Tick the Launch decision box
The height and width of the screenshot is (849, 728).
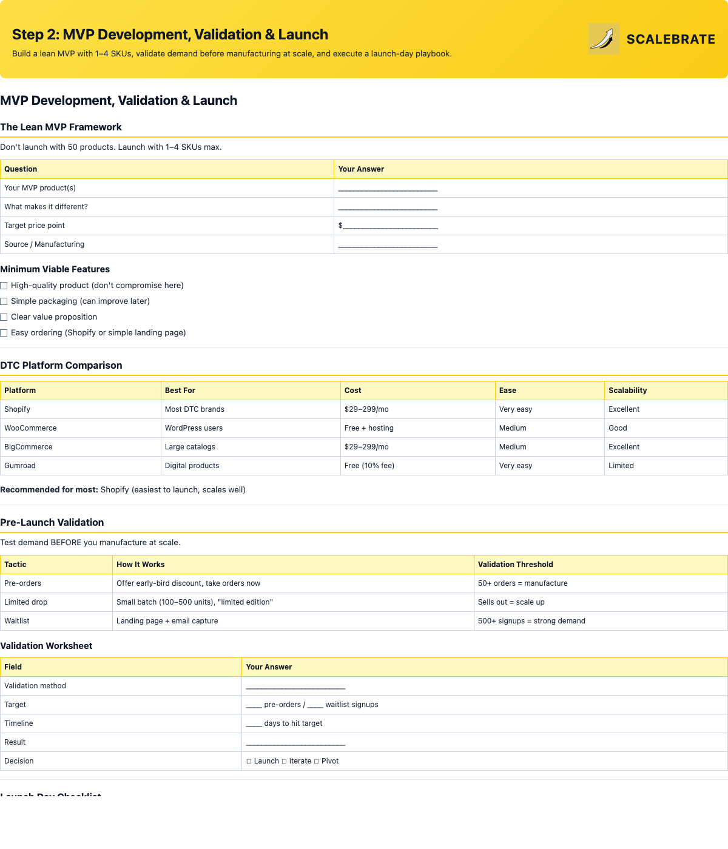(249, 761)
